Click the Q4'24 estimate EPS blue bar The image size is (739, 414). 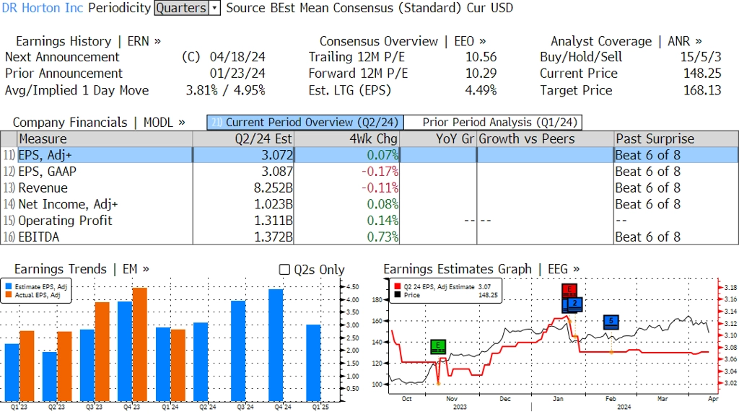276,345
